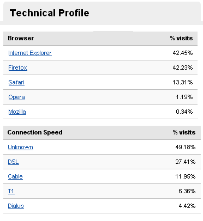This screenshot has width=203, height=221.
Task: Click the % visits header above browsers
Action: pyautogui.click(x=181, y=38)
